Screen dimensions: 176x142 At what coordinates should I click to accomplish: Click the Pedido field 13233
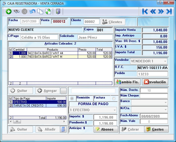click(x=153, y=74)
